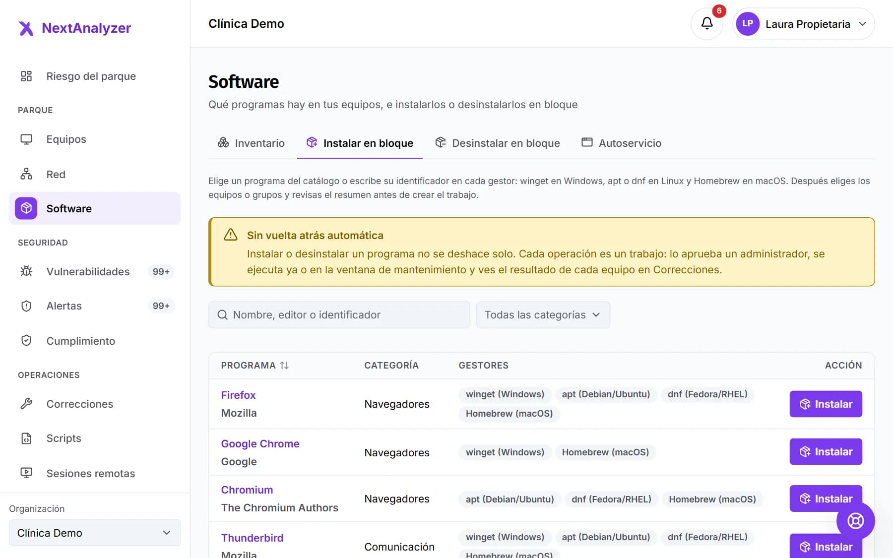Click the dnf (Fedora/RHEL) chip in Chromium row
The width and height of the screenshot is (893, 558).
point(611,499)
